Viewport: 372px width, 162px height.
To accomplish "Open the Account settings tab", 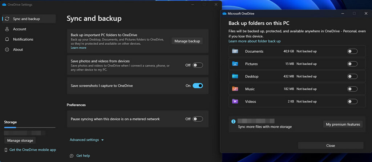I will (x=20, y=29).
